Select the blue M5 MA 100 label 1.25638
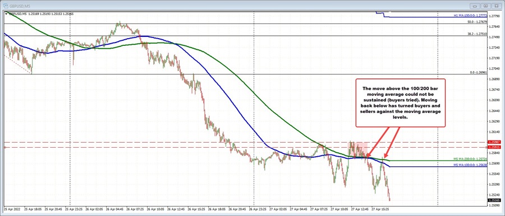This screenshot has height=216, width=505. click(x=470, y=165)
